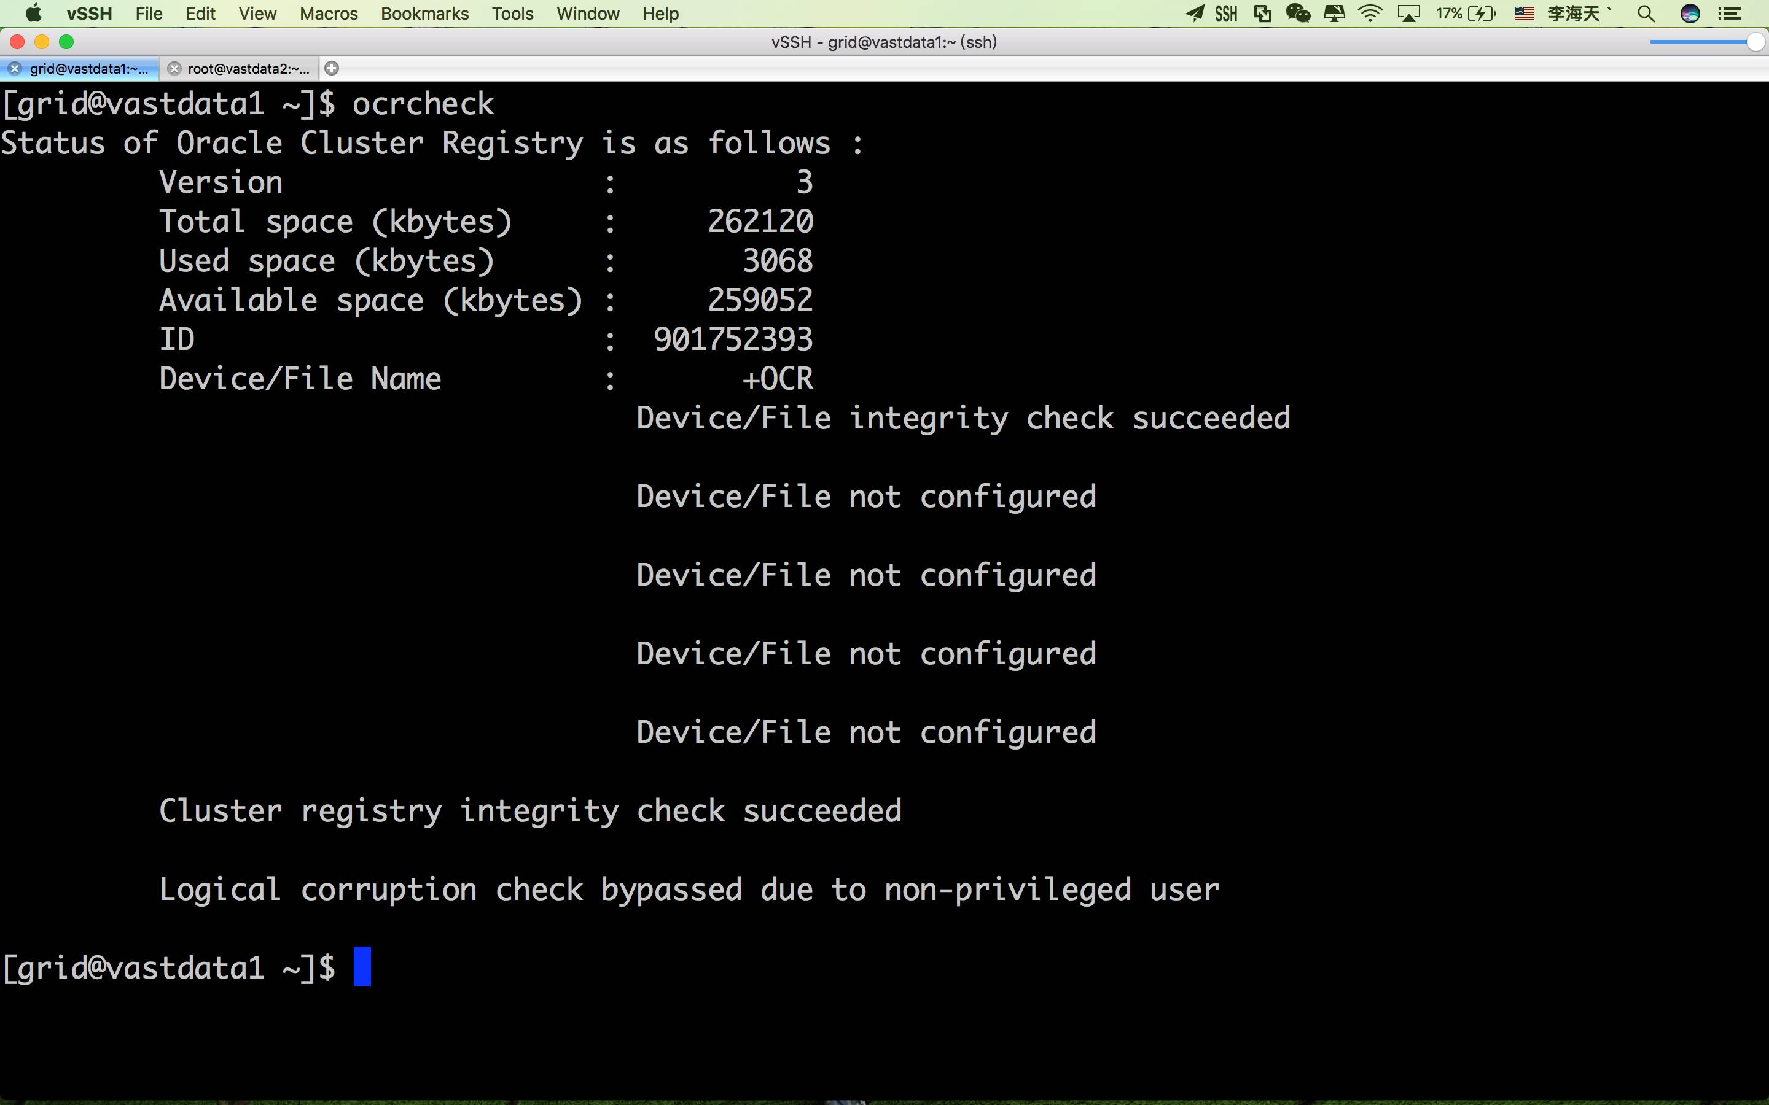Image resolution: width=1769 pixels, height=1105 pixels.
Task: Open the Apple menu
Action: tap(33, 13)
